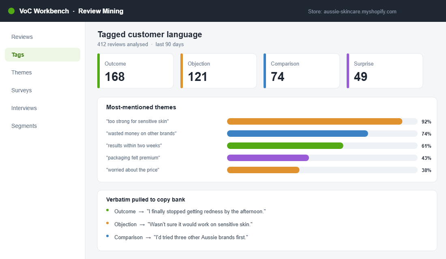Click the 43% packaging felt premium bar

click(x=322, y=158)
